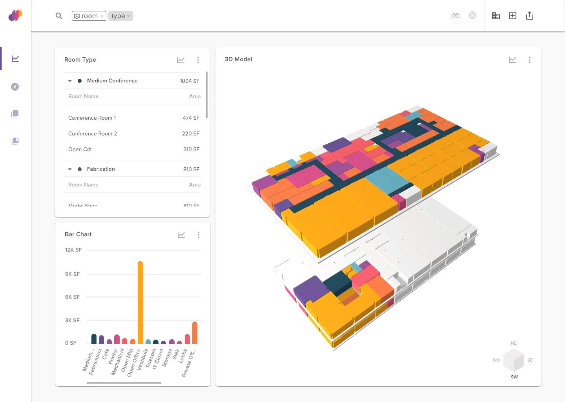
Task: Remove the room search tag
Action: pyautogui.click(x=102, y=16)
